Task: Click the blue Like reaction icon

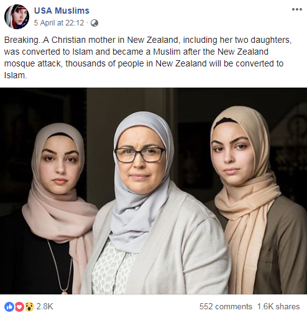Action: tap(9, 307)
